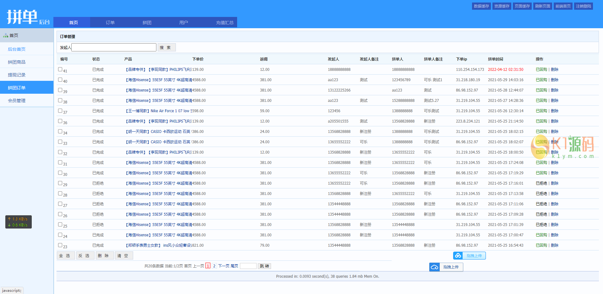Viewport: 603px width, 294px height.
Task: Click 注销登陆 to log out
Action: (583, 6)
